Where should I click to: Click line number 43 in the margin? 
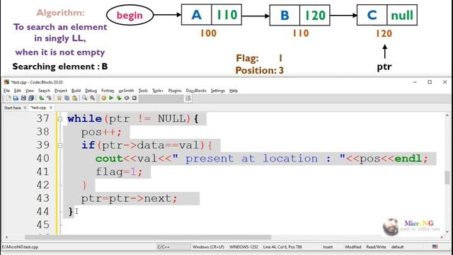(x=42, y=198)
